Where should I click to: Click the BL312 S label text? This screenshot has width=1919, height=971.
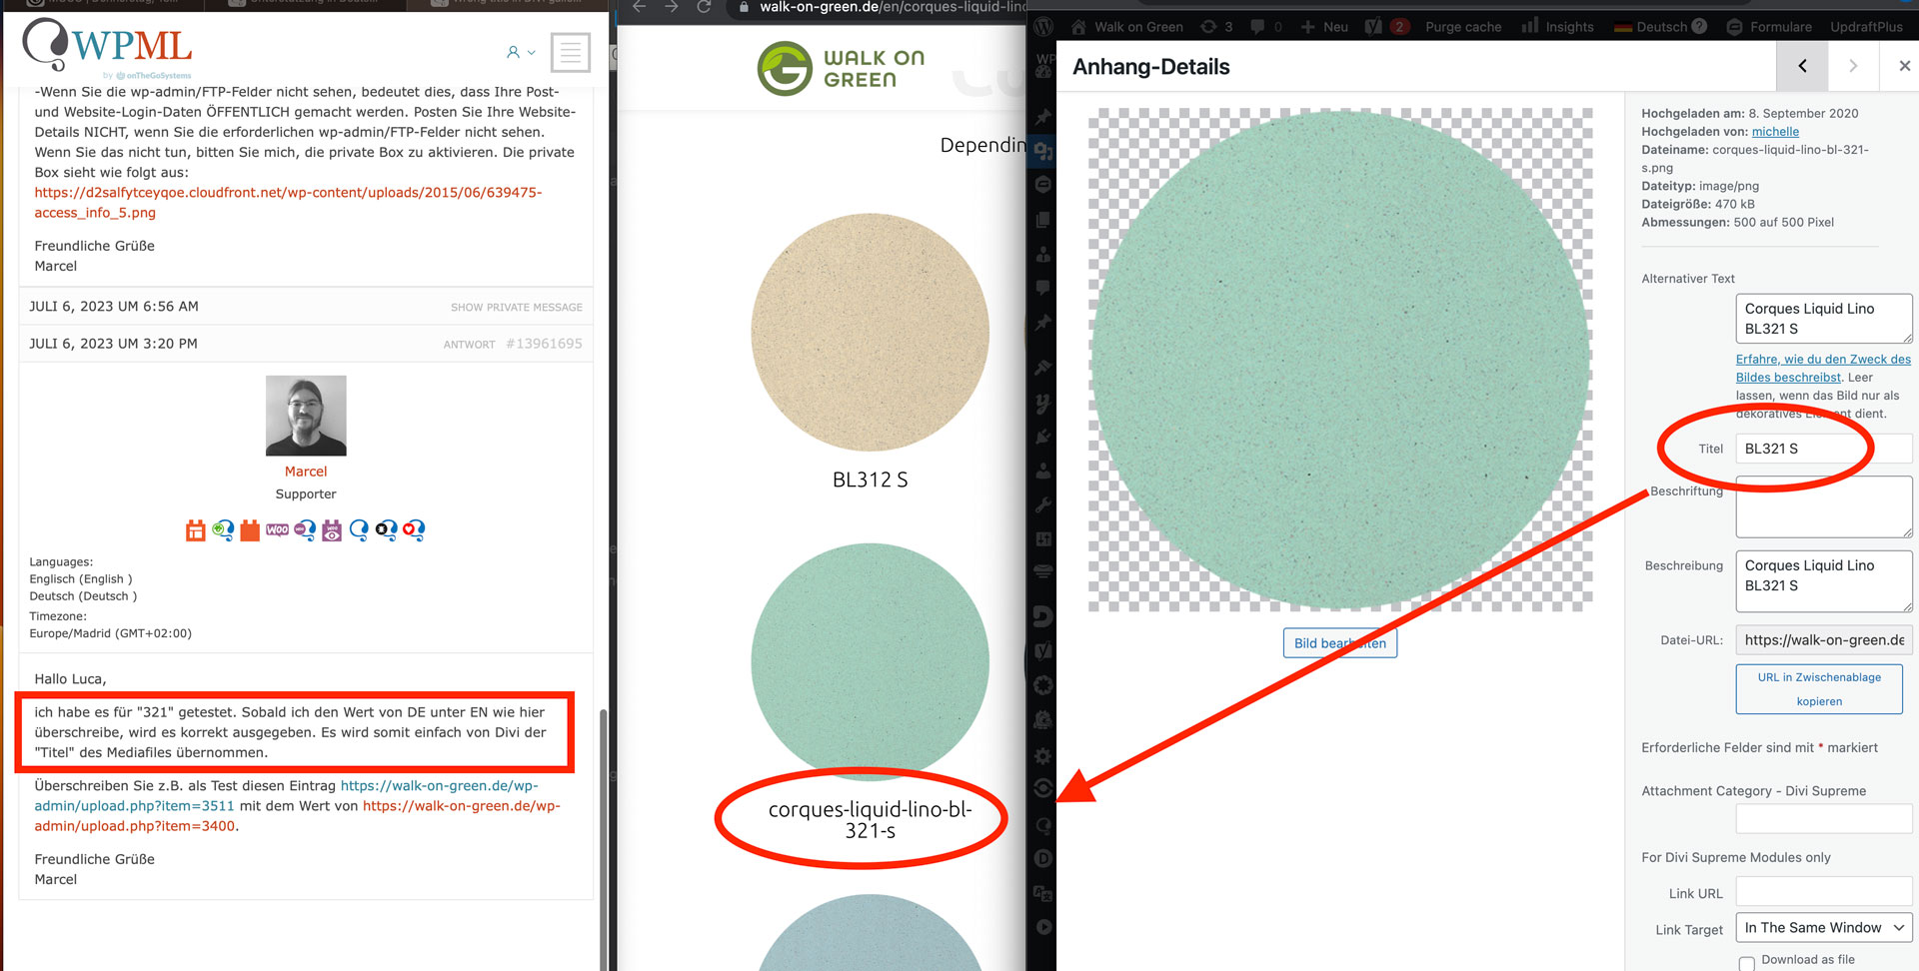[x=871, y=480]
